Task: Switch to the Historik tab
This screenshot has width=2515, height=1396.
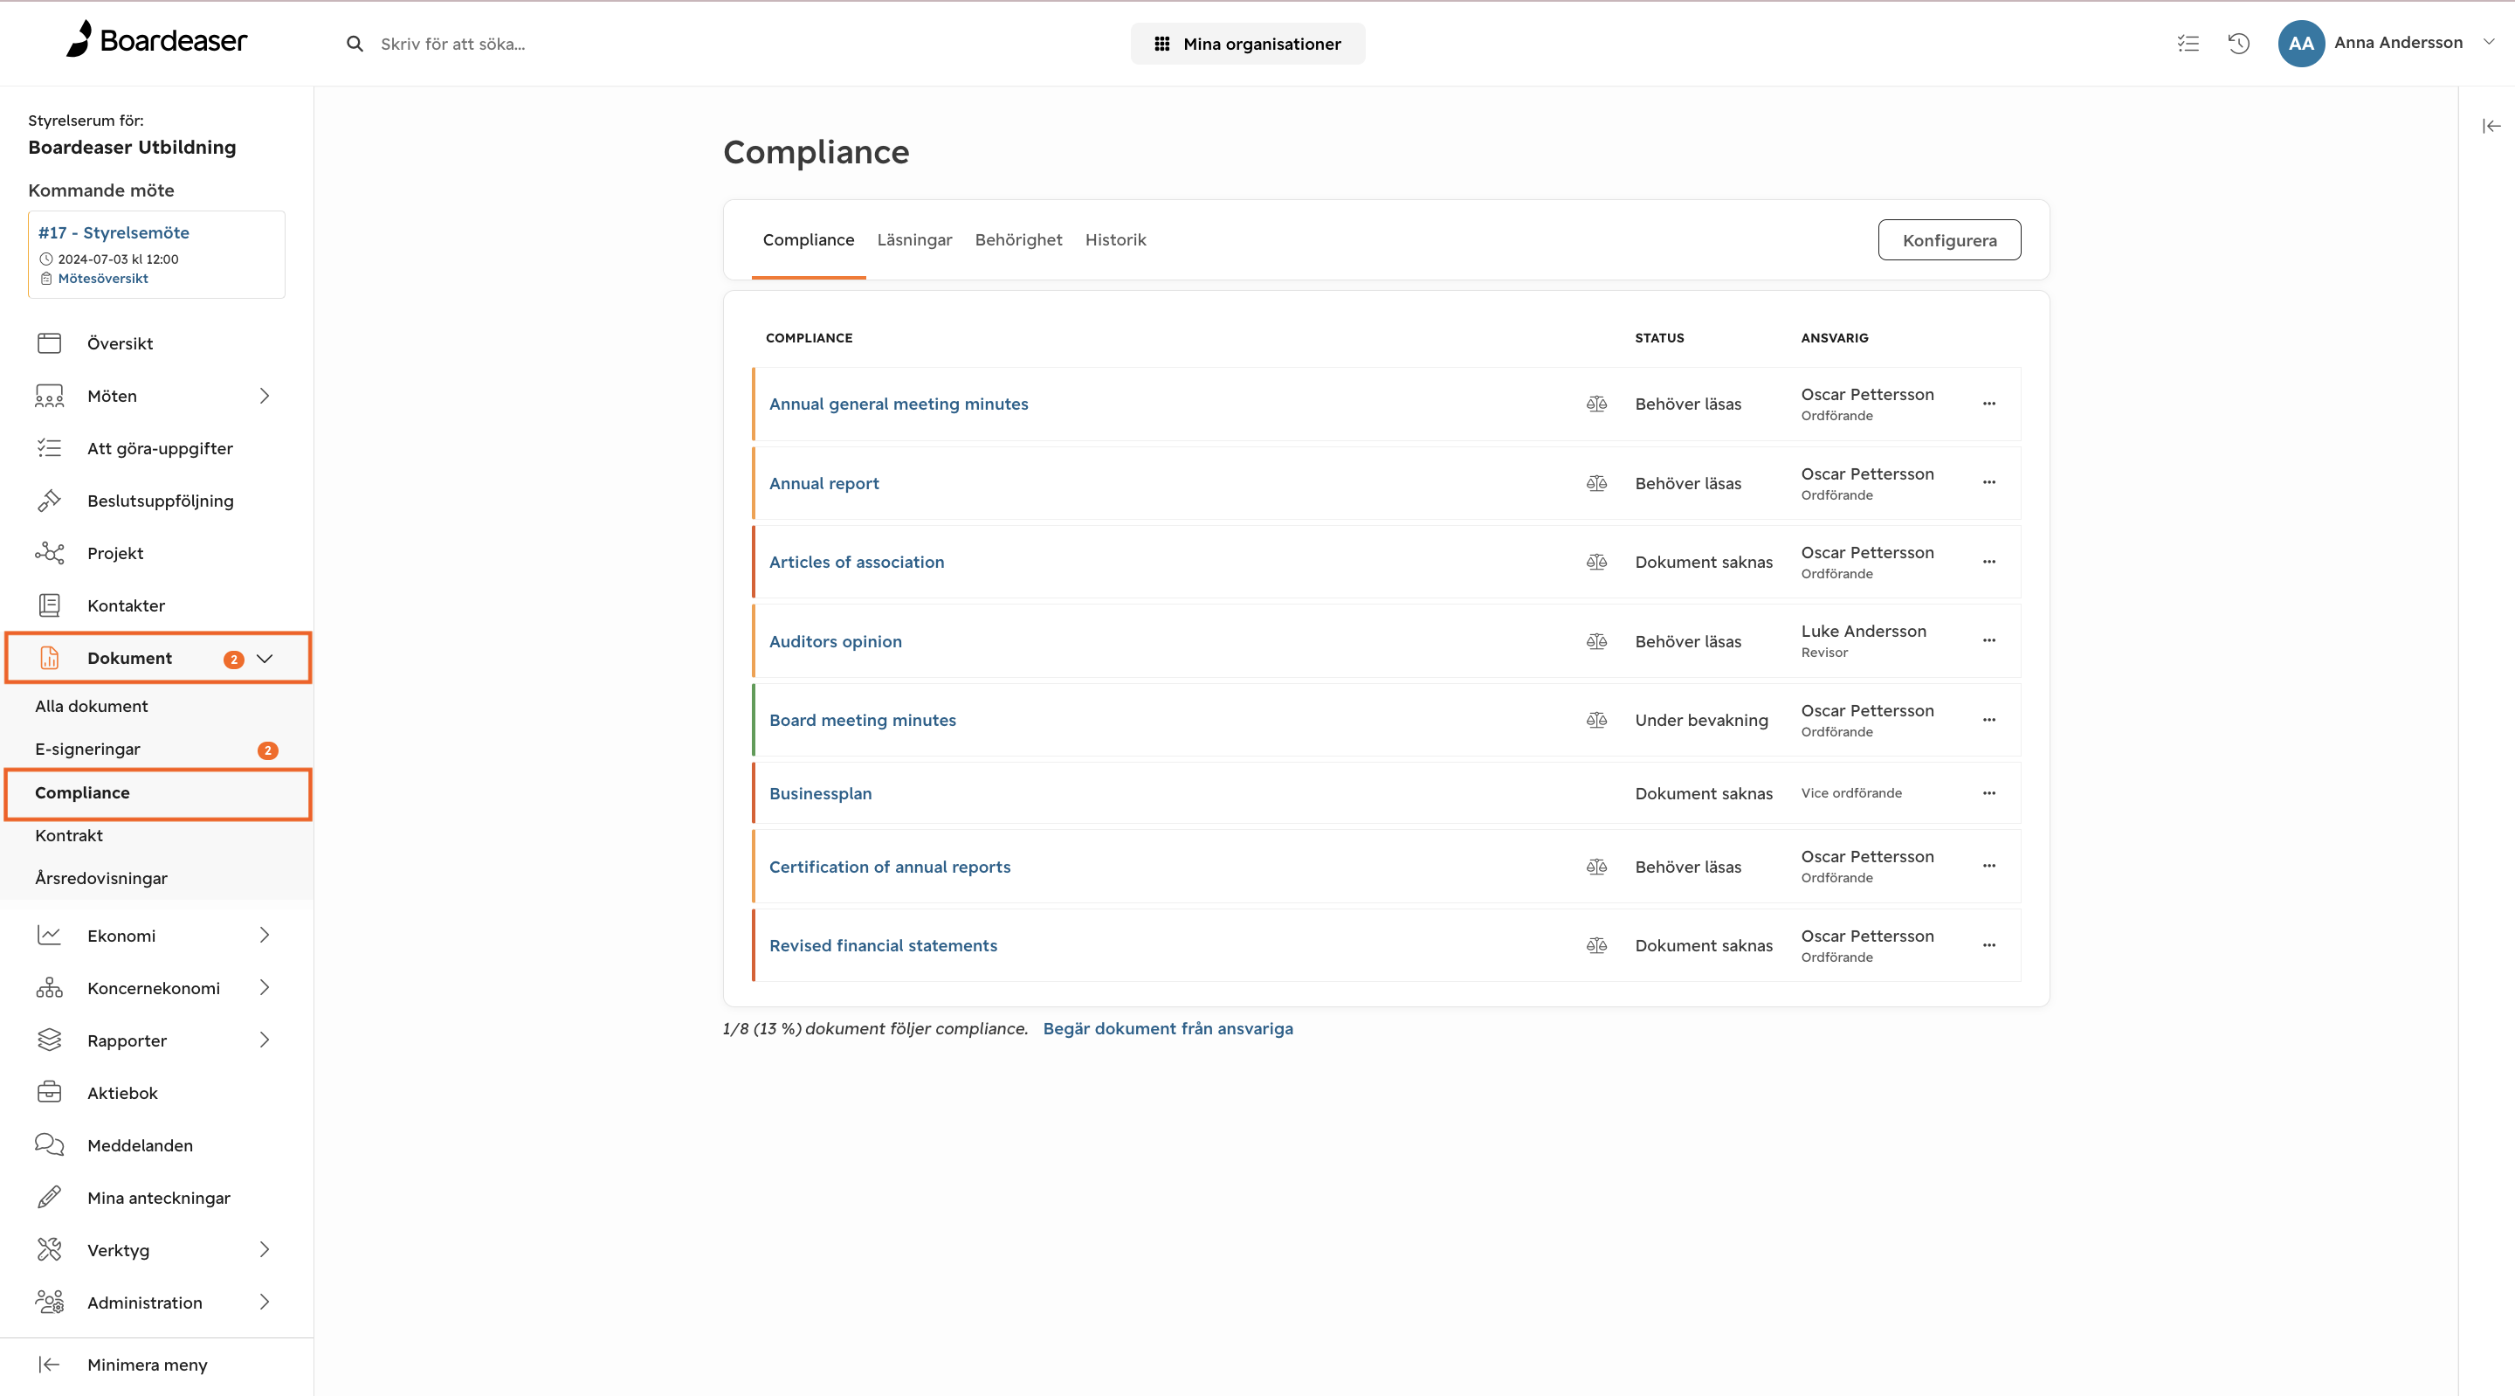Action: point(1115,239)
